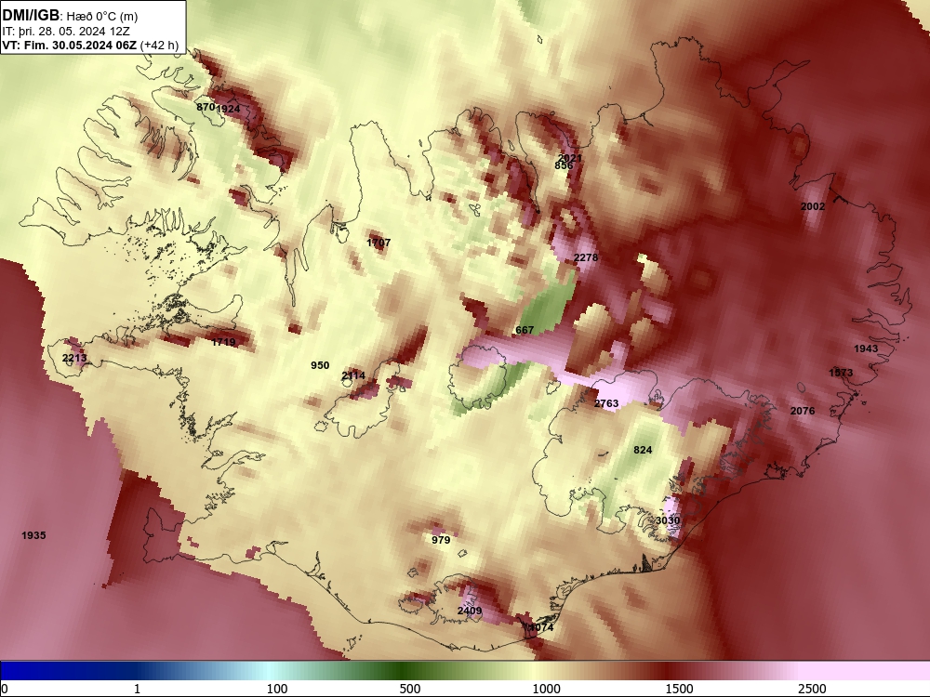930x697 pixels.
Task: Click legend tick label 500
Action: [410, 689]
